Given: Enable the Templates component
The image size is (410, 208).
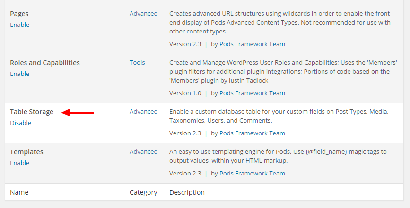Looking at the screenshot, I should click(x=19, y=163).
